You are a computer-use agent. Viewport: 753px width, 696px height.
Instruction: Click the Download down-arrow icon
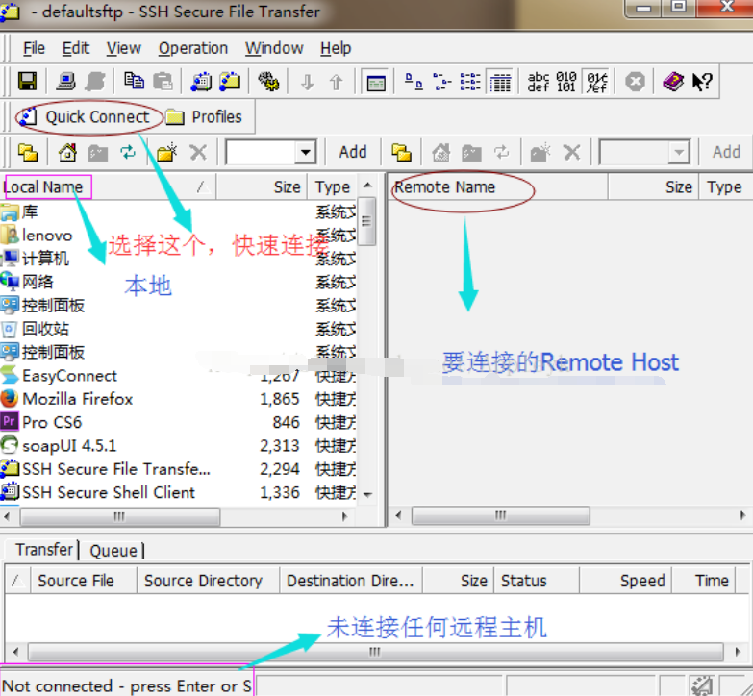coord(308,82)
